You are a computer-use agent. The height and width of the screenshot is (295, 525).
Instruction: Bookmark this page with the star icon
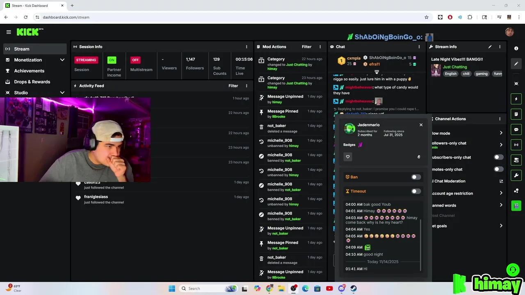[427, 17]
